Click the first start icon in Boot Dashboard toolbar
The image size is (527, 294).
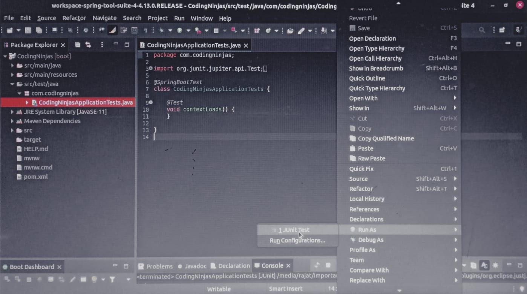pos(7,279)
